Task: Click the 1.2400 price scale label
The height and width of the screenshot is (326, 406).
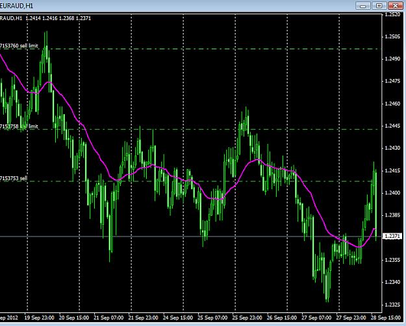Action: click(x=392, y=193)
